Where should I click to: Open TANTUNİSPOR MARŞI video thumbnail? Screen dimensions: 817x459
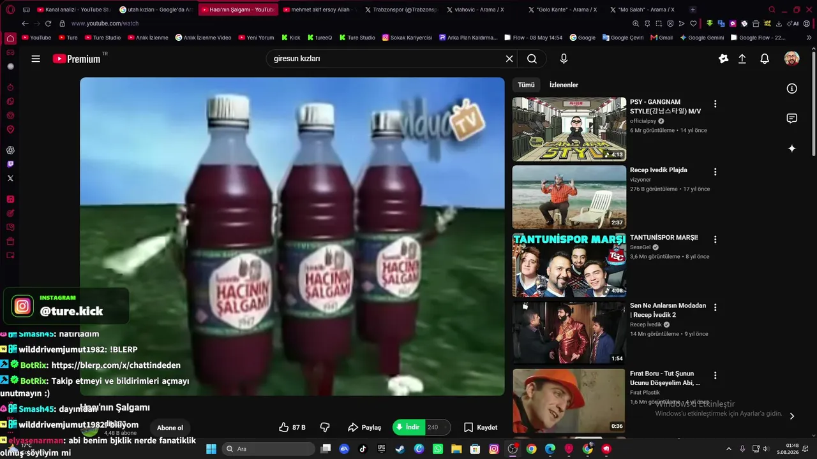pos(569,265)
